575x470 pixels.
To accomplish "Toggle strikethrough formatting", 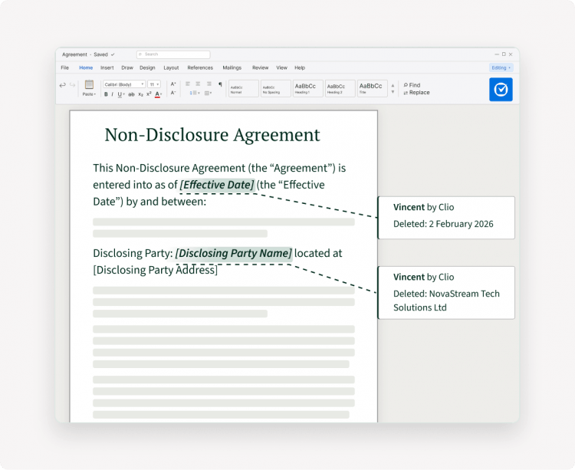I will coord(131,94).
